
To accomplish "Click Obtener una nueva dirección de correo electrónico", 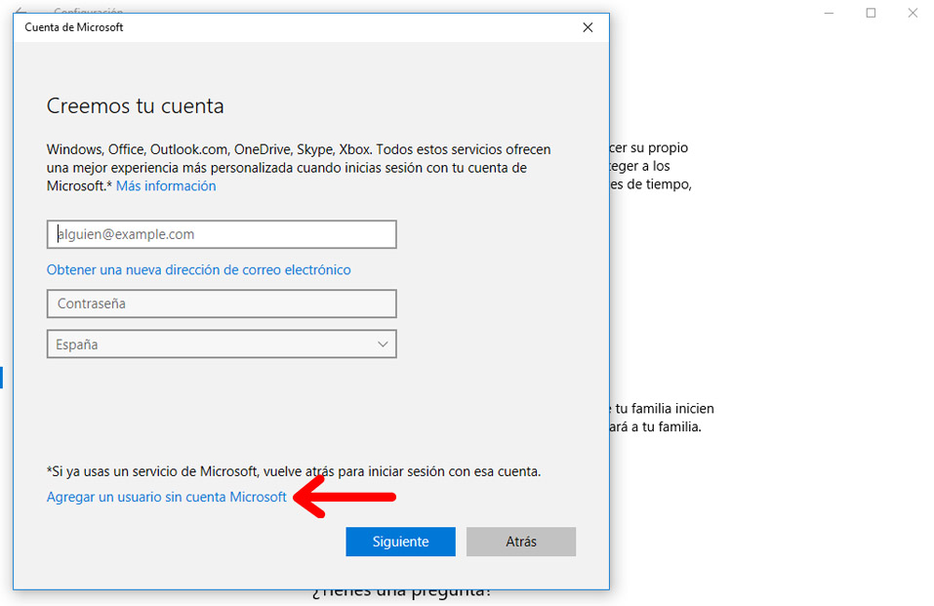I will coord(198,270).
